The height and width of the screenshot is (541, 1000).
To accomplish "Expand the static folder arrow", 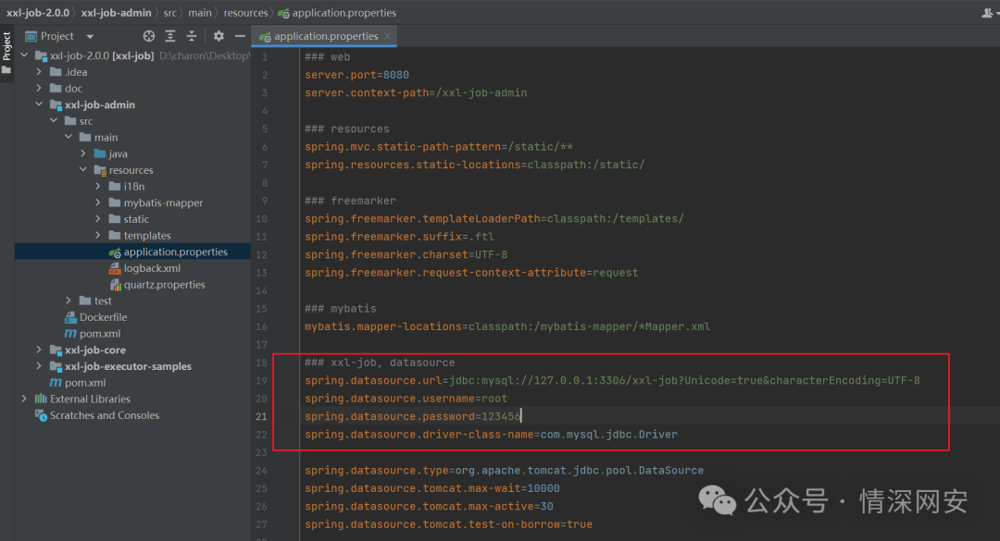I will pyautogui.click(x=97, y=219).
